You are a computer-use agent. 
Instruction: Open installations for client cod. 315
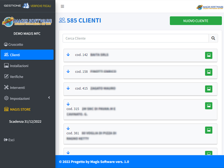209,106
